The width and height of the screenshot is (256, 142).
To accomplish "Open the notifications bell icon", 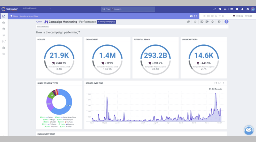I will pos(242,9).
